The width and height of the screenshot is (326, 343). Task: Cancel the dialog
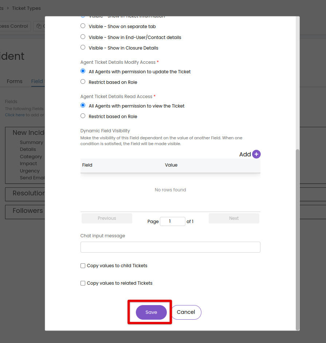(x=186, y=312)
